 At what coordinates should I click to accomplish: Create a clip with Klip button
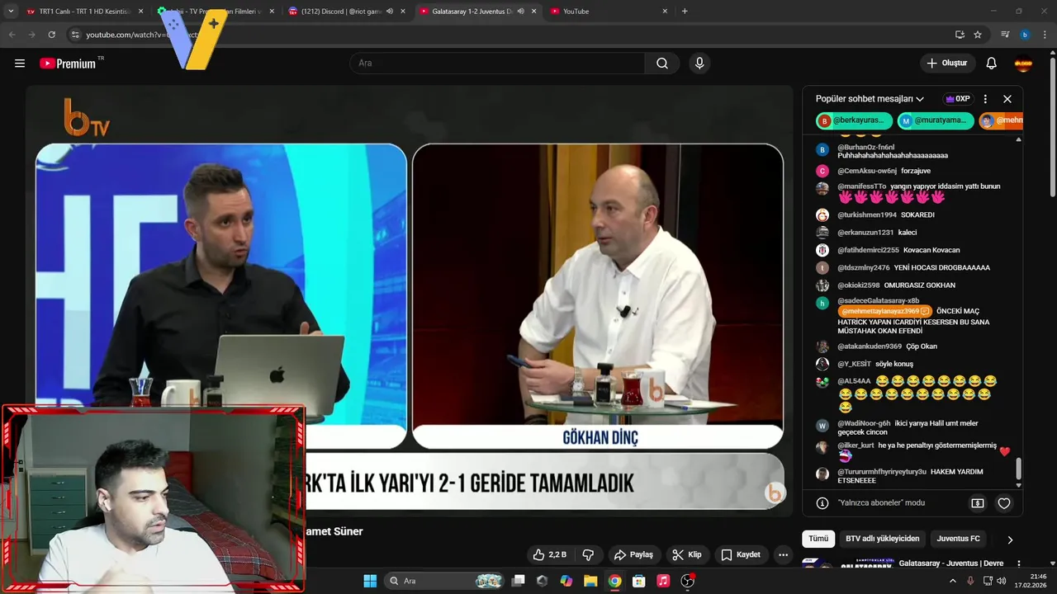[x=687, y=554]
